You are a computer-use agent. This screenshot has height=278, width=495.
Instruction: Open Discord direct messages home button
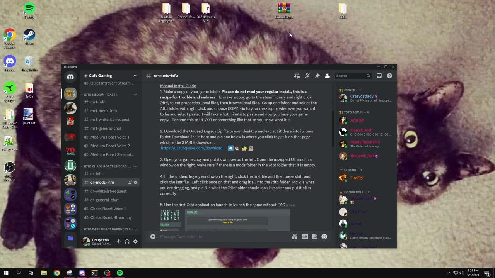point(70,77)
